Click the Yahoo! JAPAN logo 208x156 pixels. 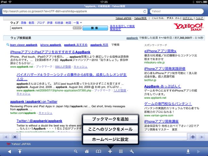pyautogui.click(x=188, y=27)
